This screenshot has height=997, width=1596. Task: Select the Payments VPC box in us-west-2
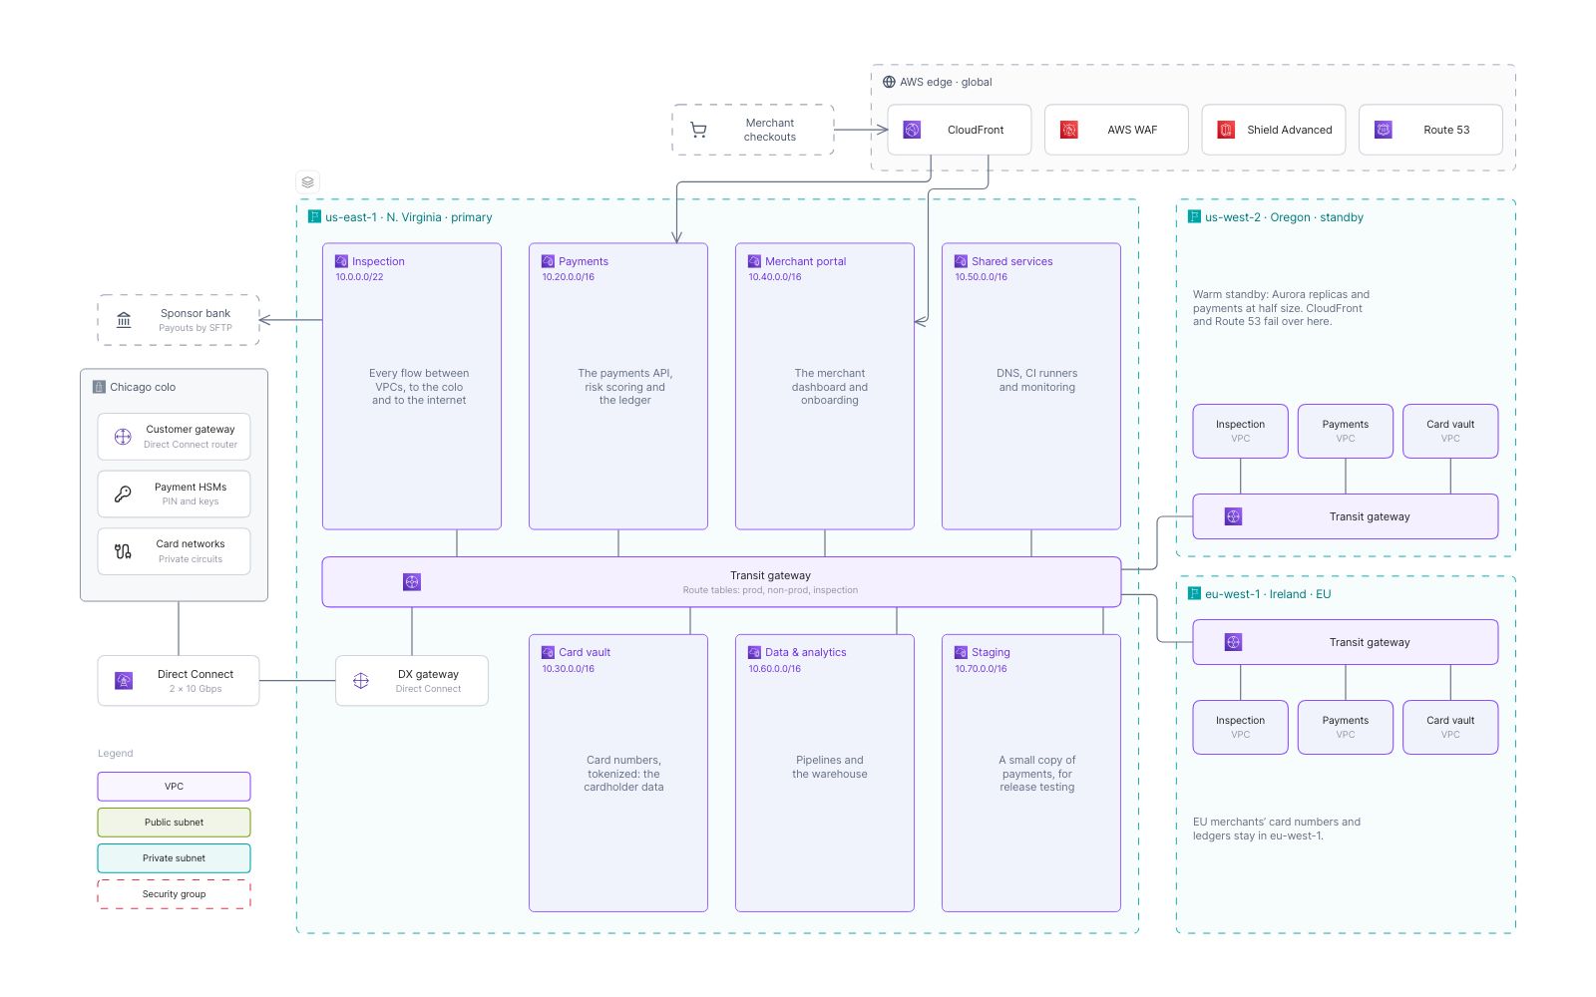[x=1346, y=431]
